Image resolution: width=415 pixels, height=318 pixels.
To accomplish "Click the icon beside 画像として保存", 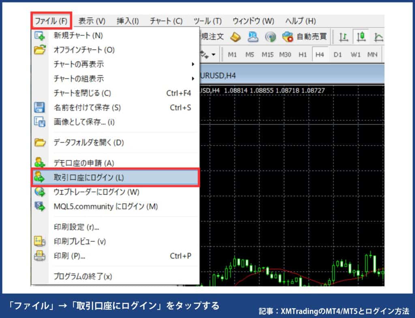I will (39, 122).
